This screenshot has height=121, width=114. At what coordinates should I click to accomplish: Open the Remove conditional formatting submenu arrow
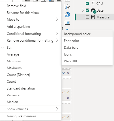[57, 40]
